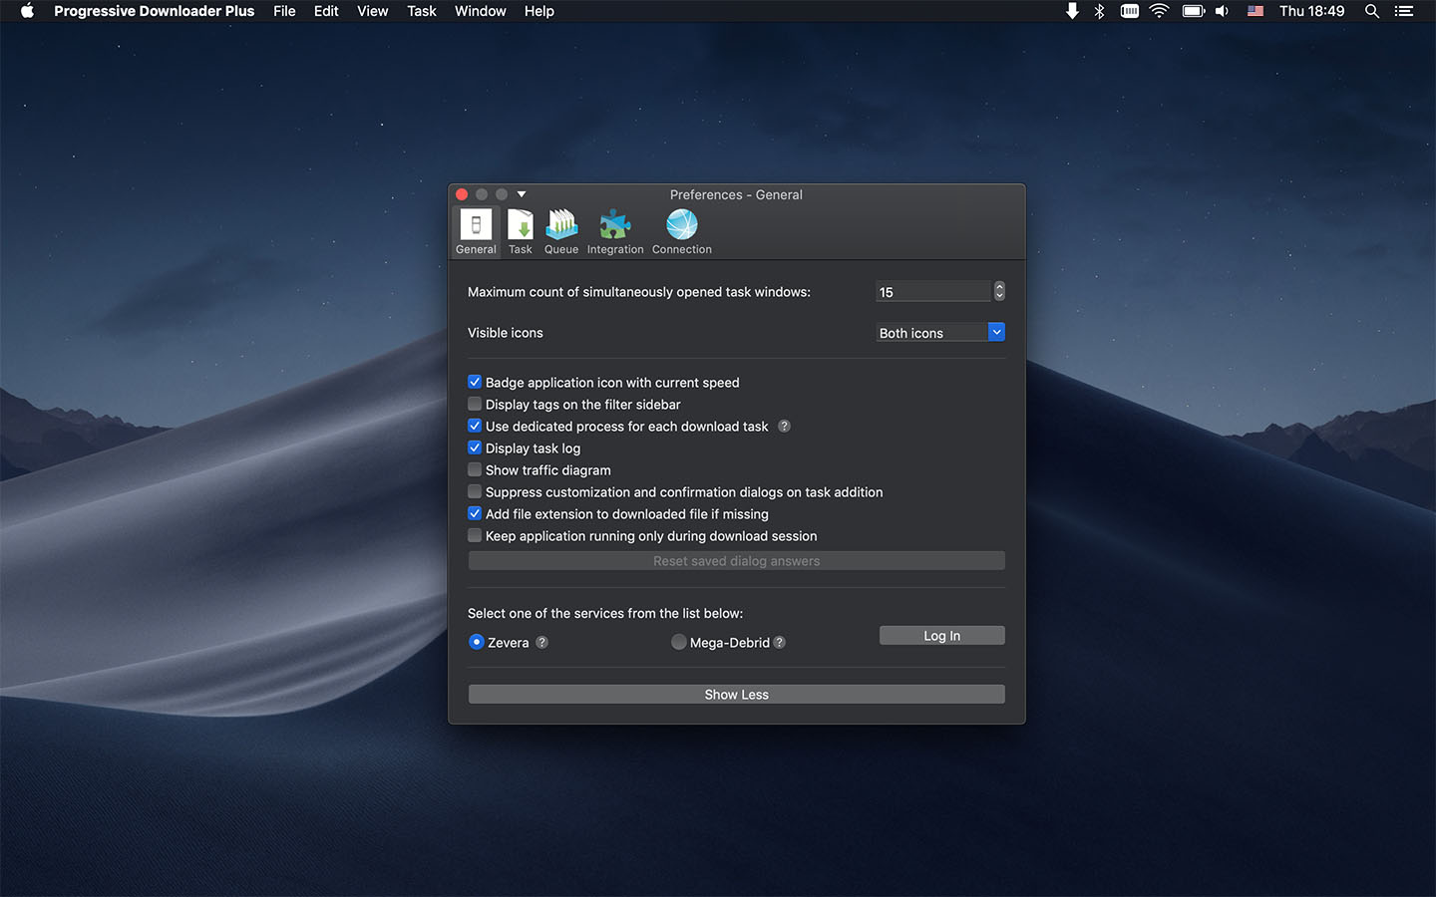The width and height of the screenshot is (1436, 897).
Task: Click help icon beside dedicated process option
Action: pyautogui.click(x=784, y=427)
